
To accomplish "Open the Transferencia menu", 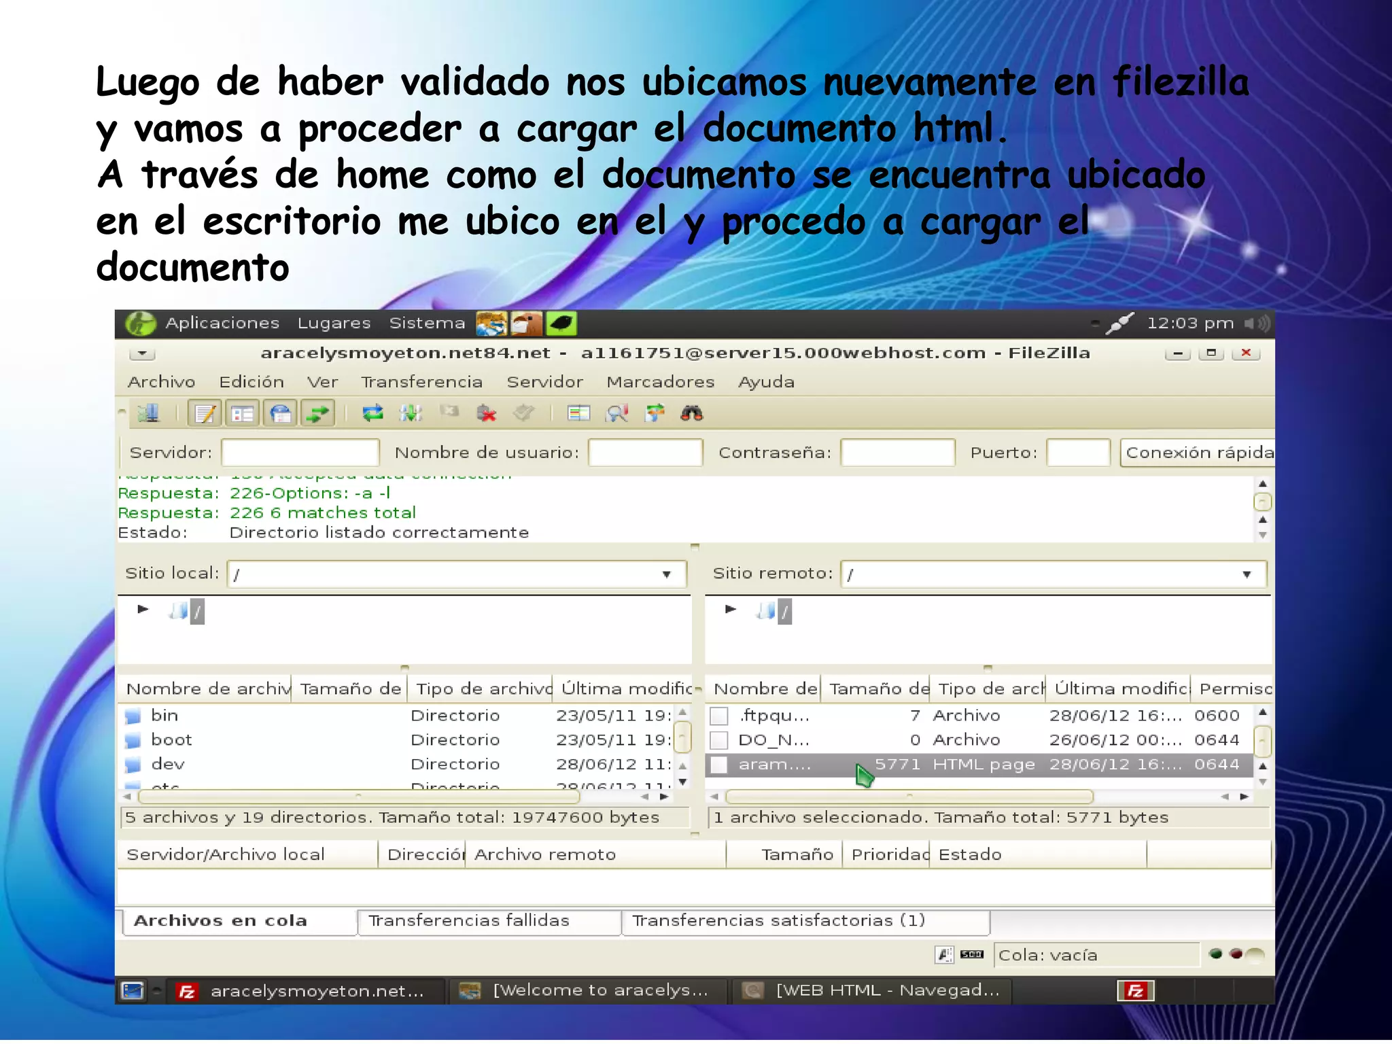I will pos(421,382).
